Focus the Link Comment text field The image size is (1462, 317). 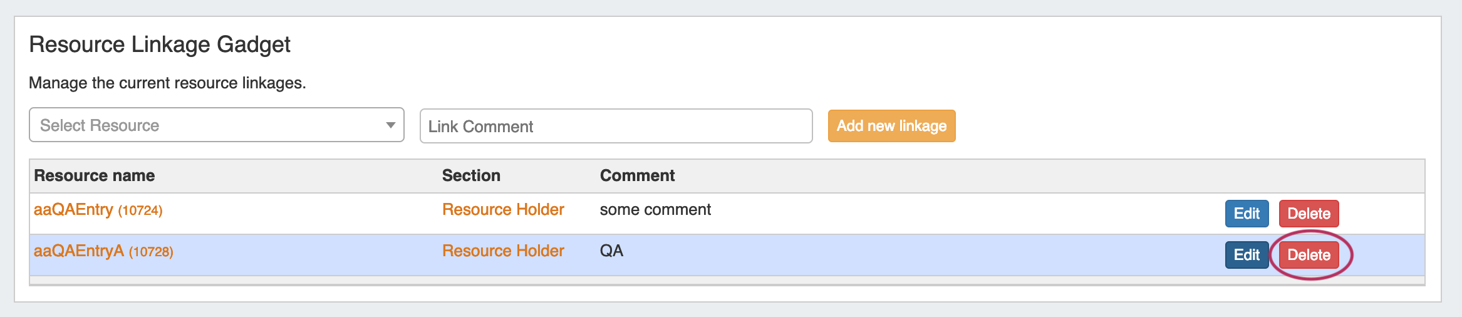click(615, 126)
